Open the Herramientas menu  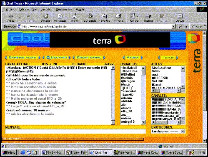[64, 10]
